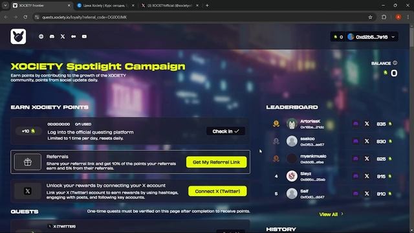
Task: Open the Medium icon in header
Action: (x=73, y=36)
